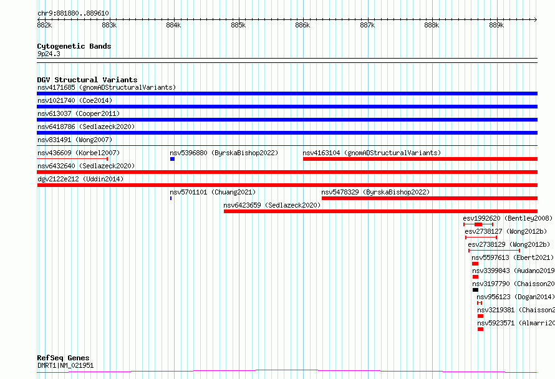Click the nsv5478329 (ByrskaBishop2022) label
The image size is (555, 379).
click(x=375, y=192)
